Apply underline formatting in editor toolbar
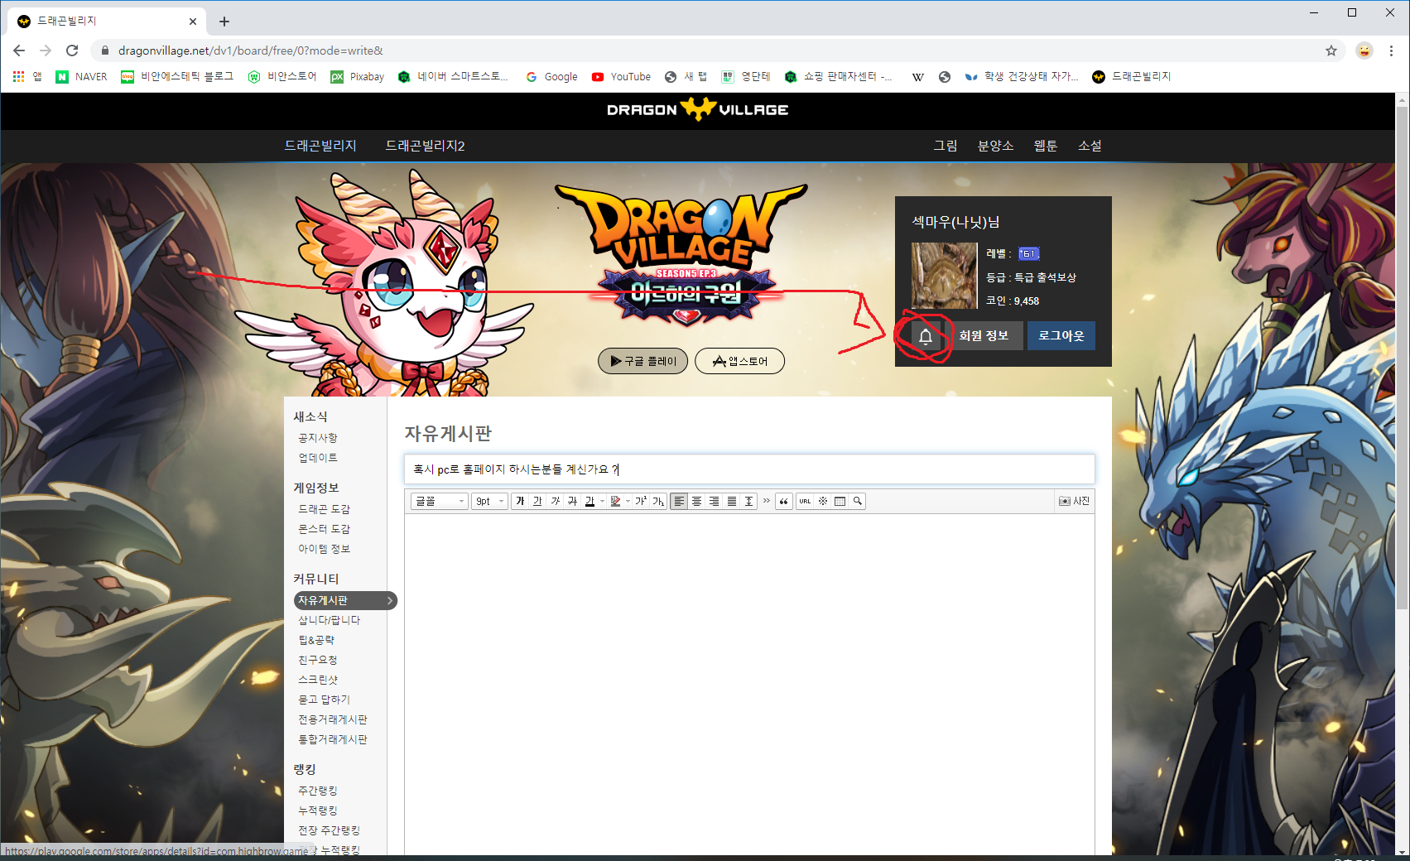This screenshot has height=861, width=1410. 537,501
